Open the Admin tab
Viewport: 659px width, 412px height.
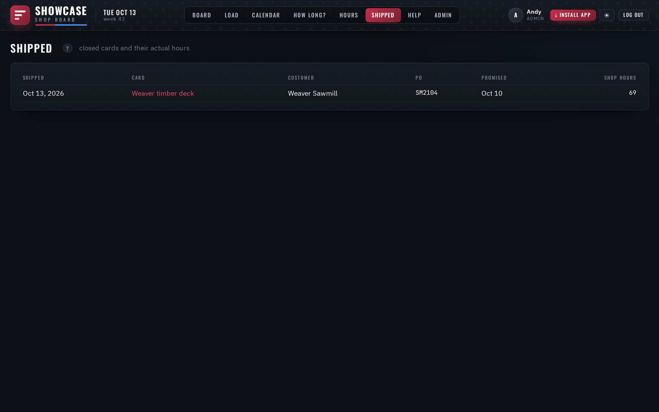coord(443,15)
